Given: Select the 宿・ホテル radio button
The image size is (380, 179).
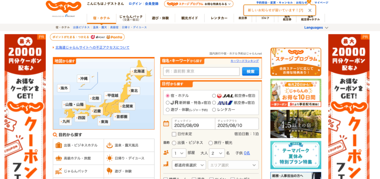Looking at the screenshot, I should point(167,96).
